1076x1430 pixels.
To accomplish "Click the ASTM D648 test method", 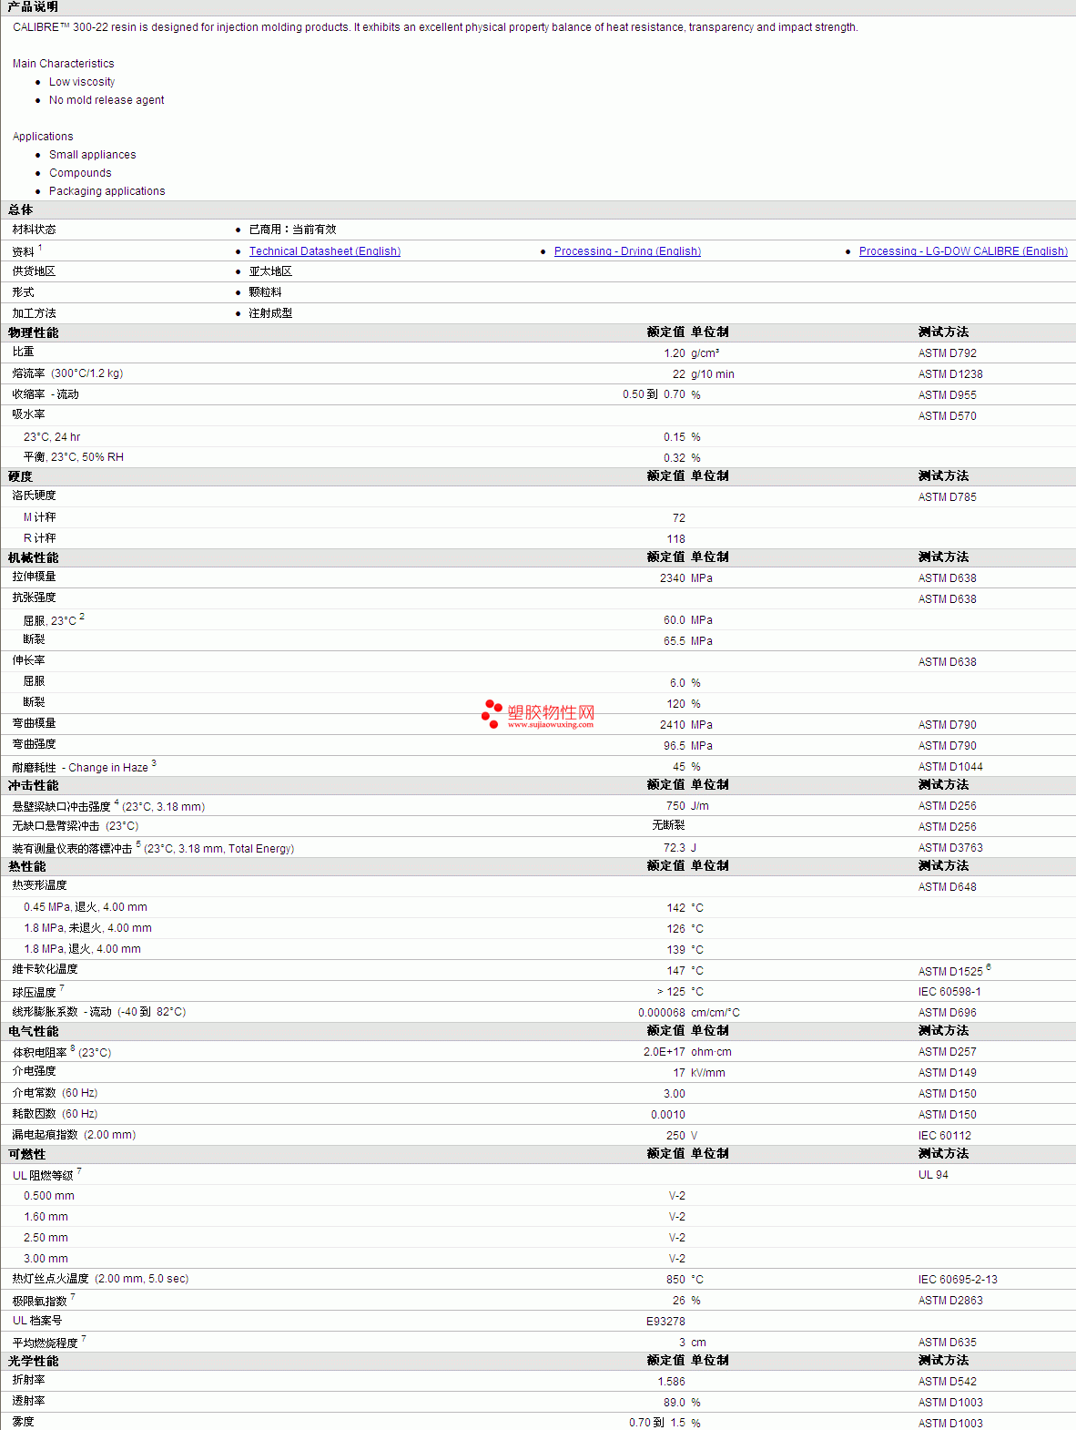I will (x=947, y=887).
